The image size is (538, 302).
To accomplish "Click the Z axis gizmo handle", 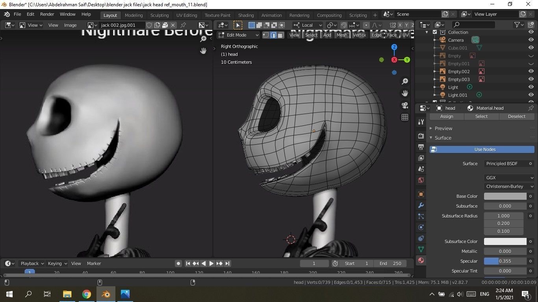I will pos(394,47).
